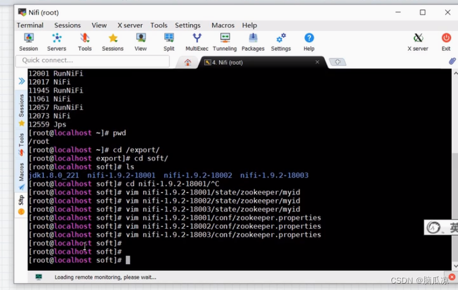Click the 'cd /export/' command line

pyautogui.click(x=94, y=150)
